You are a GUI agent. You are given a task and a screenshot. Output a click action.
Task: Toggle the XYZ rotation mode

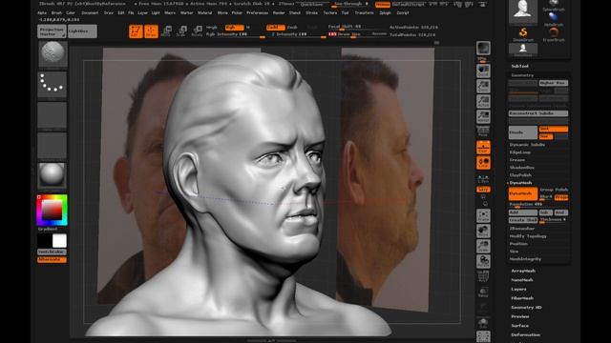483,190
